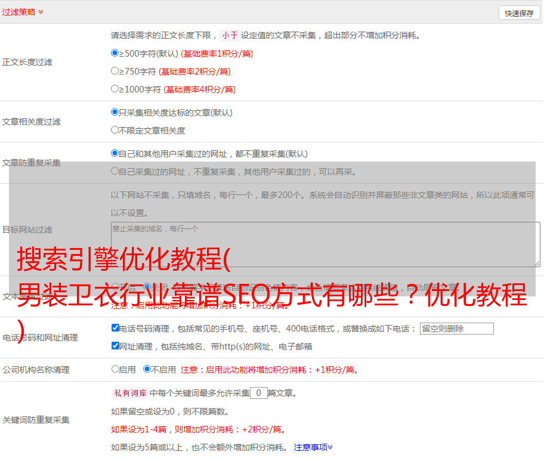The width and height of the screenshot is (544, 458).
Task: Click the 关键词防重复采集 row label
Action: [x=36, y=420]
